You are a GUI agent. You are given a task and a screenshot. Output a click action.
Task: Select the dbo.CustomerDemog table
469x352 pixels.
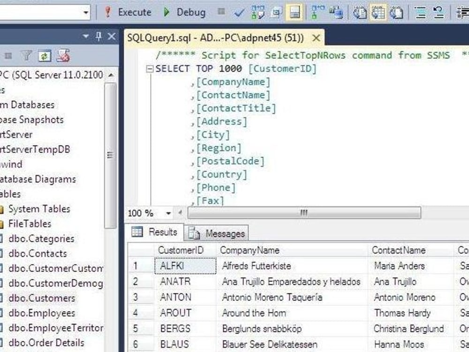tap(56, 283)
